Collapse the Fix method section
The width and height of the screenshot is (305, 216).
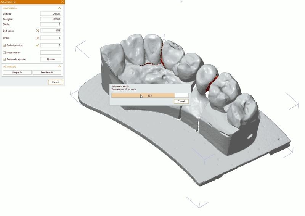pos(59,66)
